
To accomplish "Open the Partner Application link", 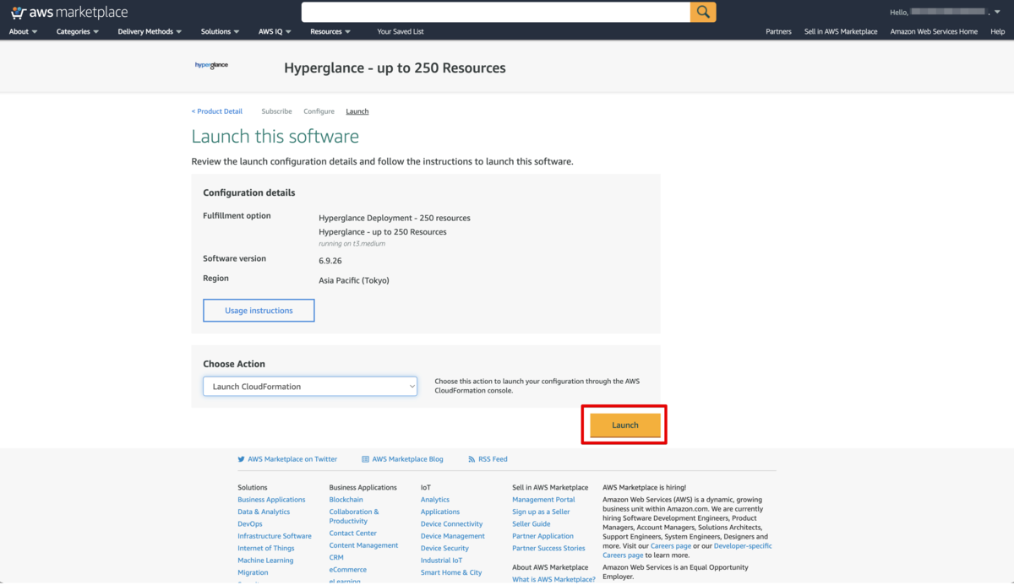I will click(x=542, y=536).
